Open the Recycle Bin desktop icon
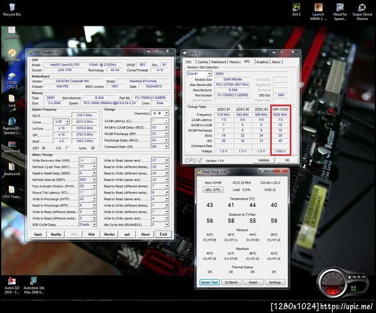 12,9
